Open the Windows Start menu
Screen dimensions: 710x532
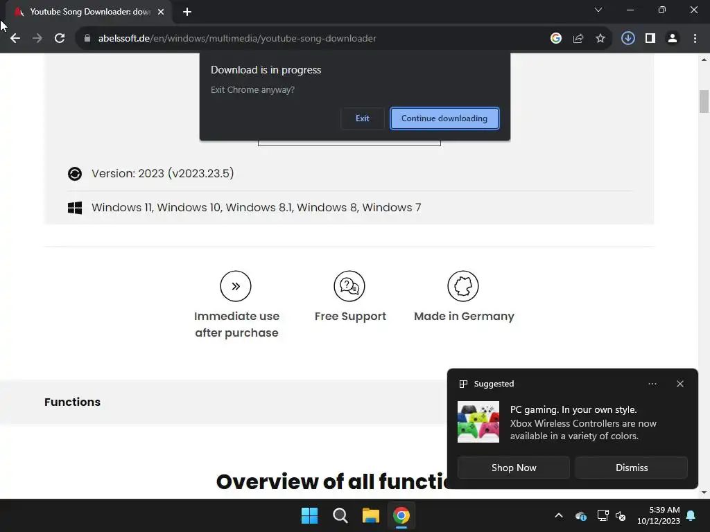point(310,515)
